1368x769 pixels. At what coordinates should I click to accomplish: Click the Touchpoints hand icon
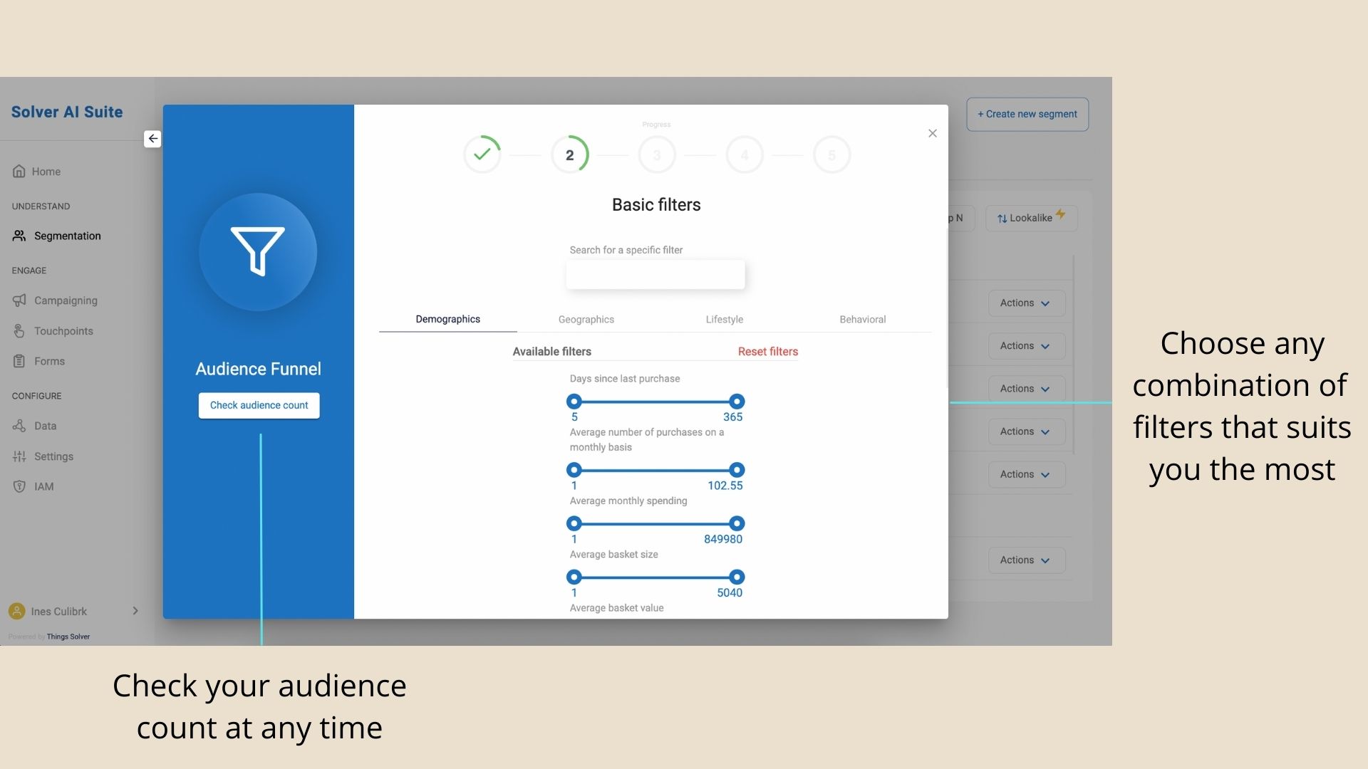[x=19, y=331]
